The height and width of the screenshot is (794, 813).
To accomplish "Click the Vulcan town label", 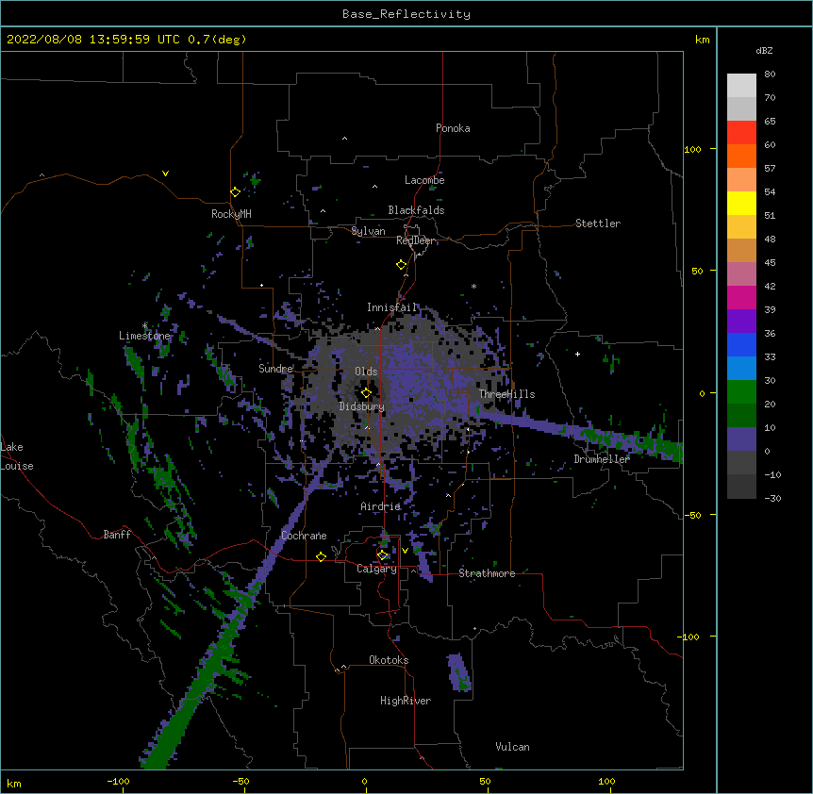I will point(512,747).
